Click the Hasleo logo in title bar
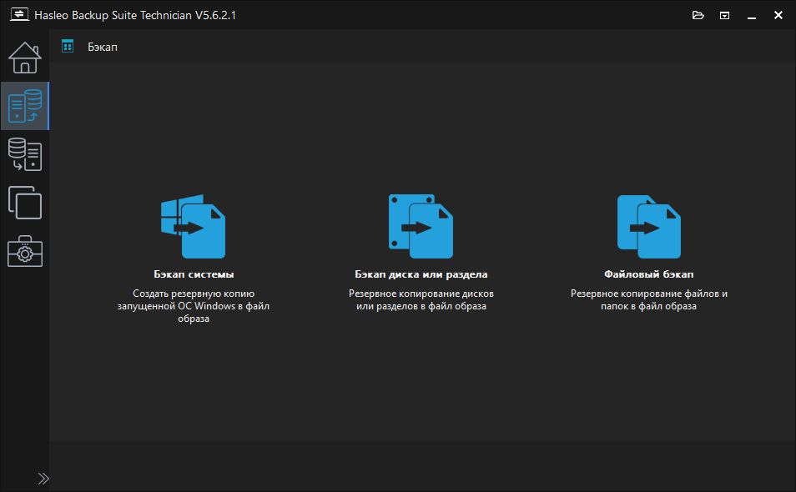The height and width of the screenshot is (492, 796). (18, 15)
